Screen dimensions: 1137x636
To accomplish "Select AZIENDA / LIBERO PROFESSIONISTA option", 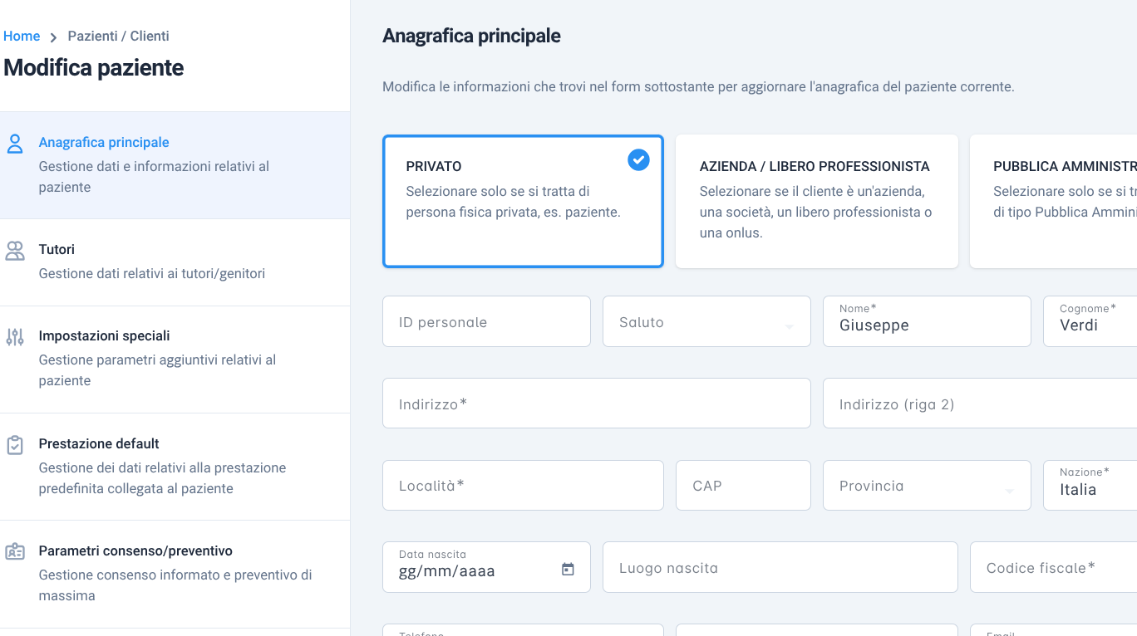I will (817, 202).
